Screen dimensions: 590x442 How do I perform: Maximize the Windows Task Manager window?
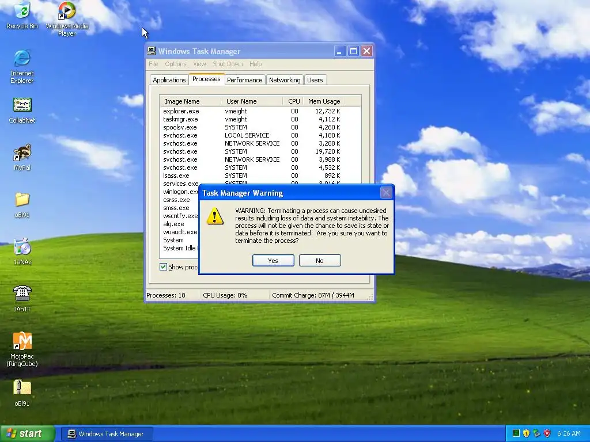click(x=353, y=51)
